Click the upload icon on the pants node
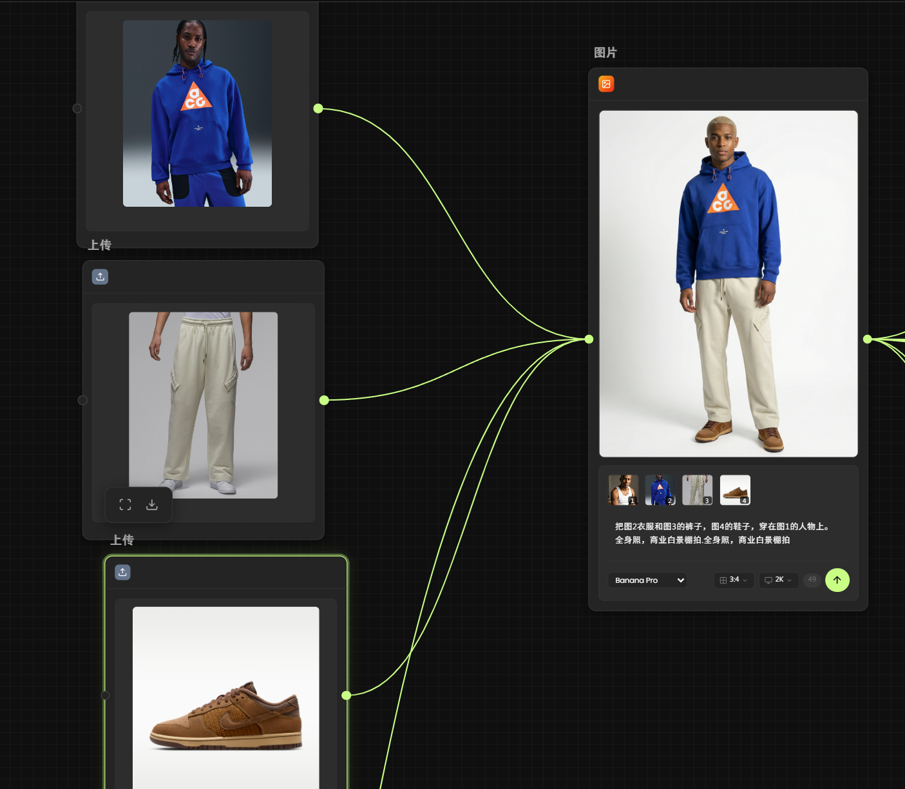The height and width of the screenshot is (789, 905). [x=100, y=277]
